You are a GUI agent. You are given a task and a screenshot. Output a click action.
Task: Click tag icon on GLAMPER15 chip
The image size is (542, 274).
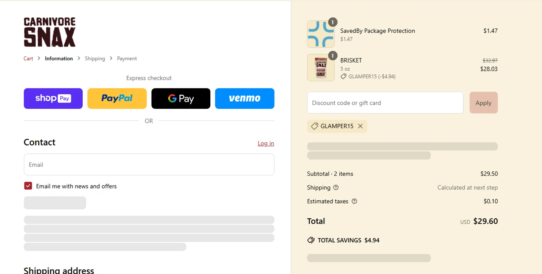(314, 126)
